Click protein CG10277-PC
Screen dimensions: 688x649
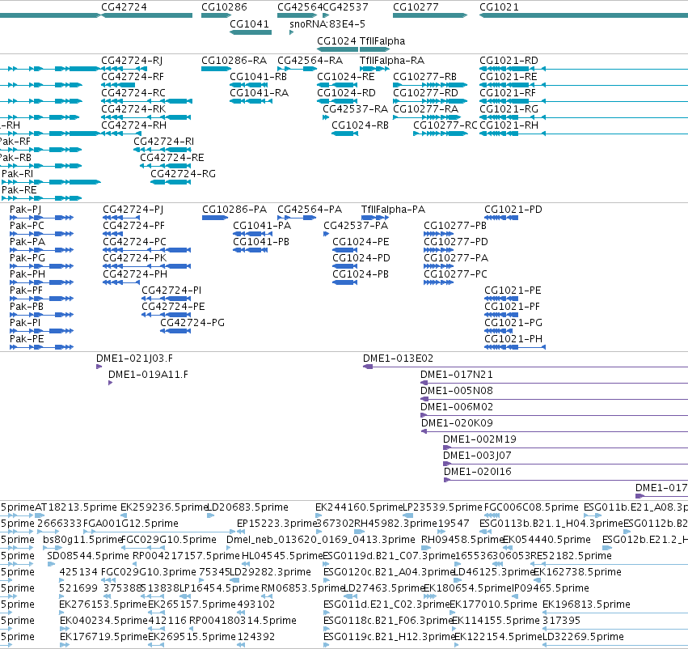[455, 274]
